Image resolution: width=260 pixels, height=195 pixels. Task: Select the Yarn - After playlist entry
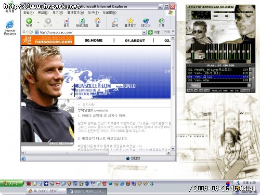click(x=218, y=80)
